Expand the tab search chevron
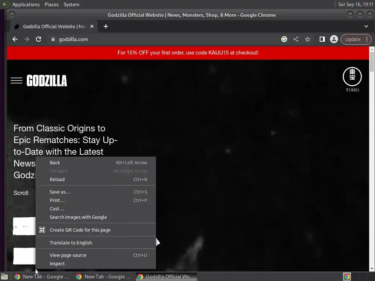This screenshot has height=281, width=375. [x=366, y=26]
